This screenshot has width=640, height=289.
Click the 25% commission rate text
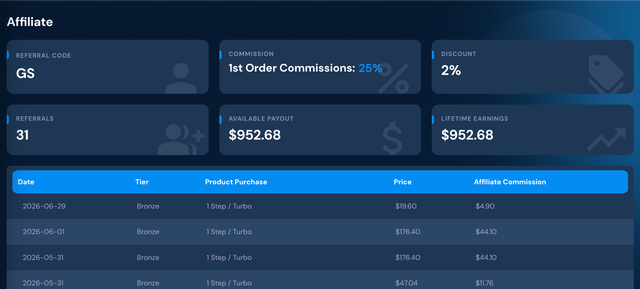click(370, 68)
